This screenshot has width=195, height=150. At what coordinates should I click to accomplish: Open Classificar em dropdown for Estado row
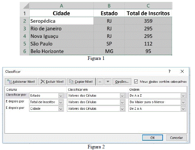[x=122, y=96]
